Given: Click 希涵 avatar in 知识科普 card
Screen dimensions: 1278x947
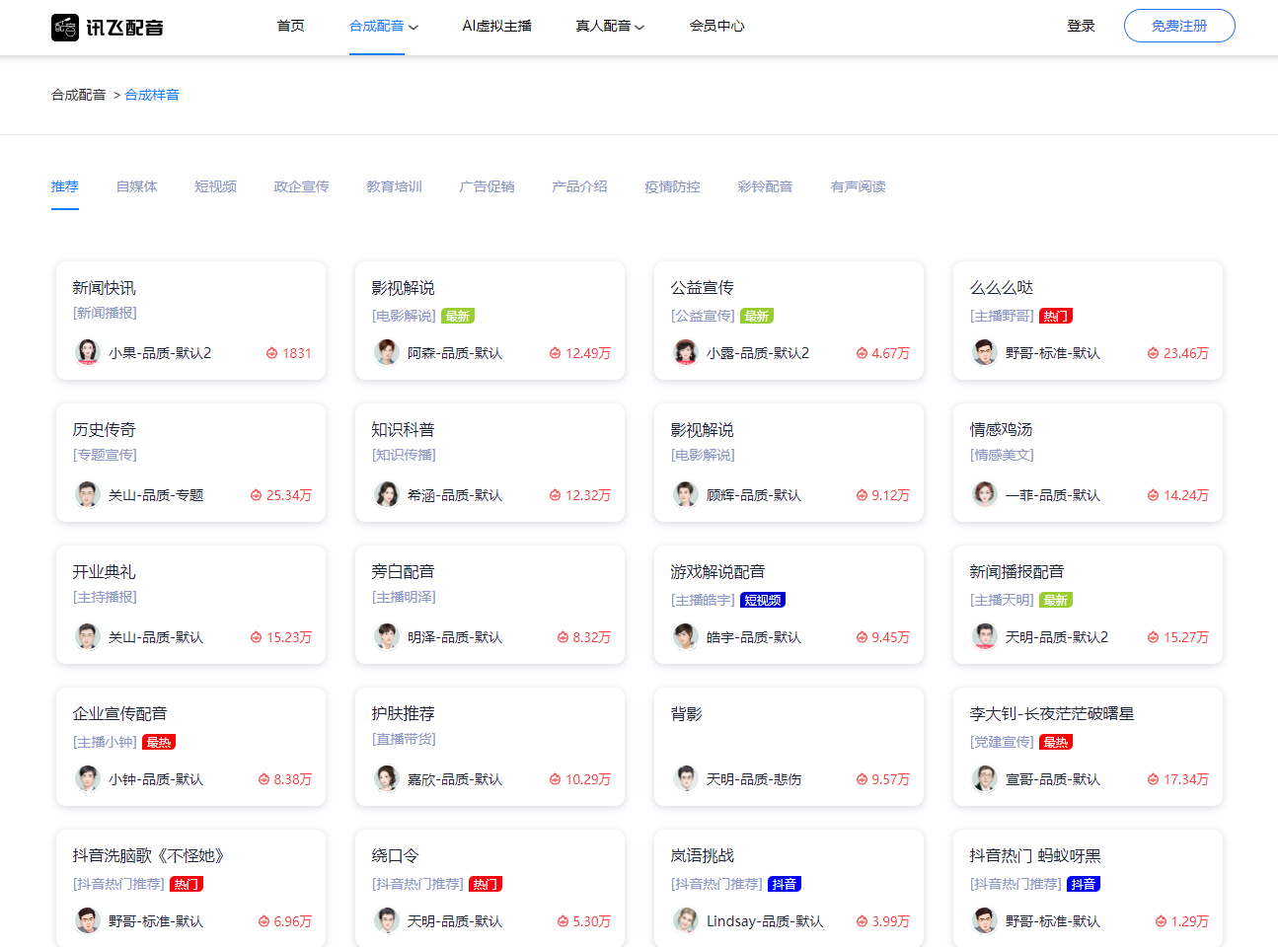Looking at the screenshot, I should tap(387, 494).
